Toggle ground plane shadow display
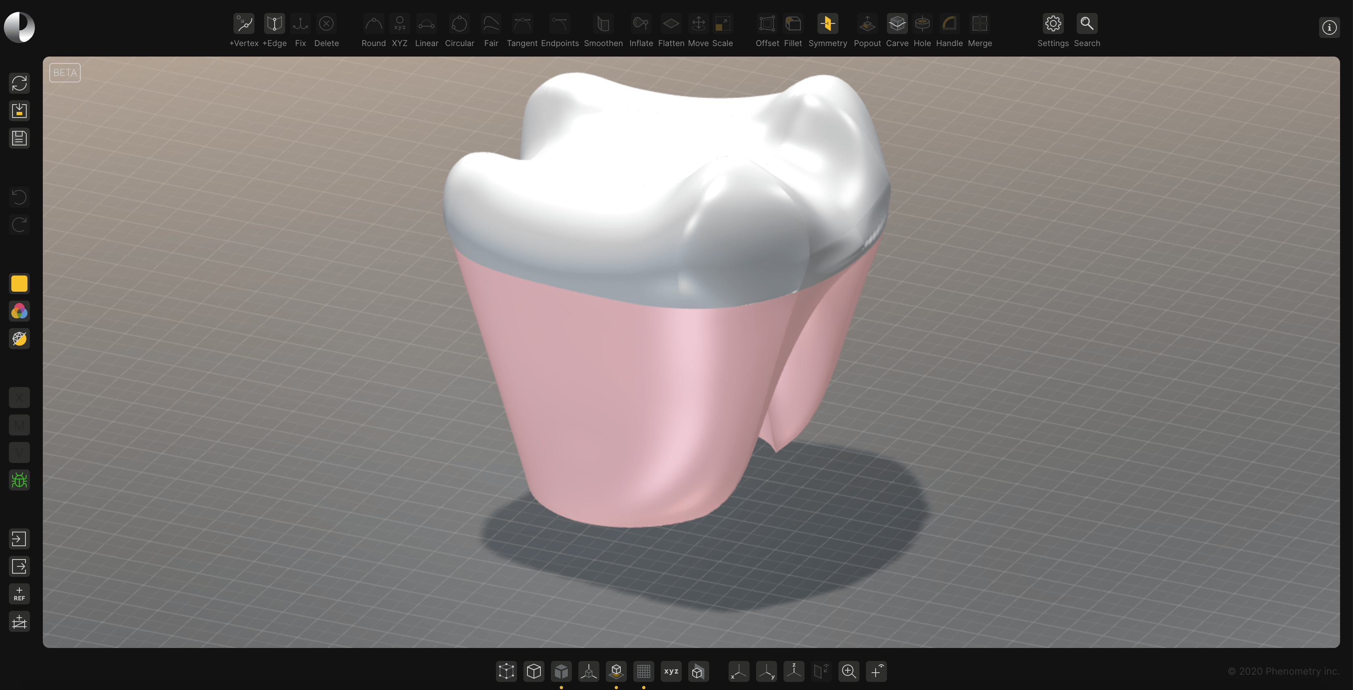 tap(616, 671)
